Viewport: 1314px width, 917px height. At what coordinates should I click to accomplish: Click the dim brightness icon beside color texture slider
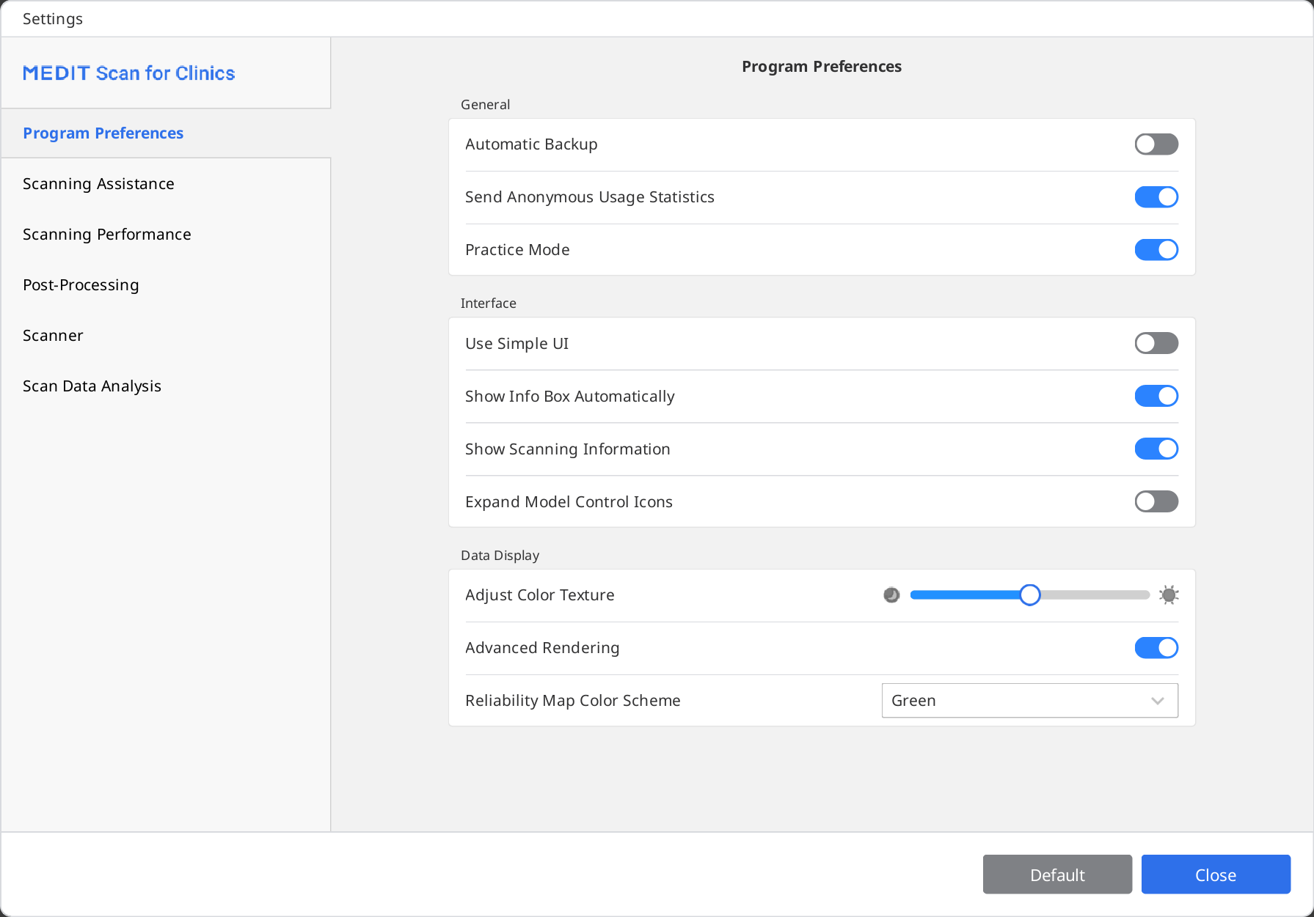tap(891, 594)
